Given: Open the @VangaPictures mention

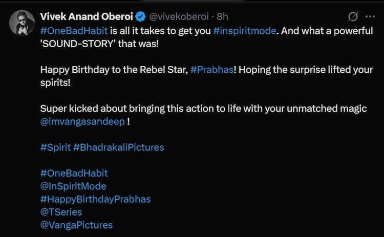Looking at the screenshot, I should pos(76,225).
